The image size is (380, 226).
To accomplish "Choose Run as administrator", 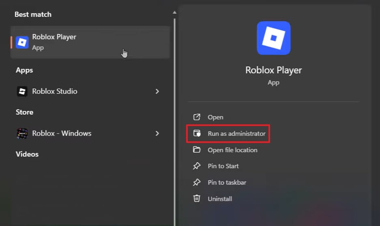I will (236, 134).
